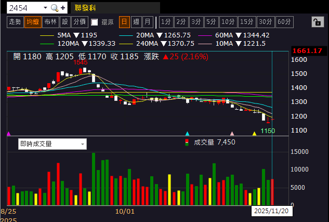This screenshot has height=222, width=329.
Task: Select the 週 weekly period
Action: [x=136, y=22]
